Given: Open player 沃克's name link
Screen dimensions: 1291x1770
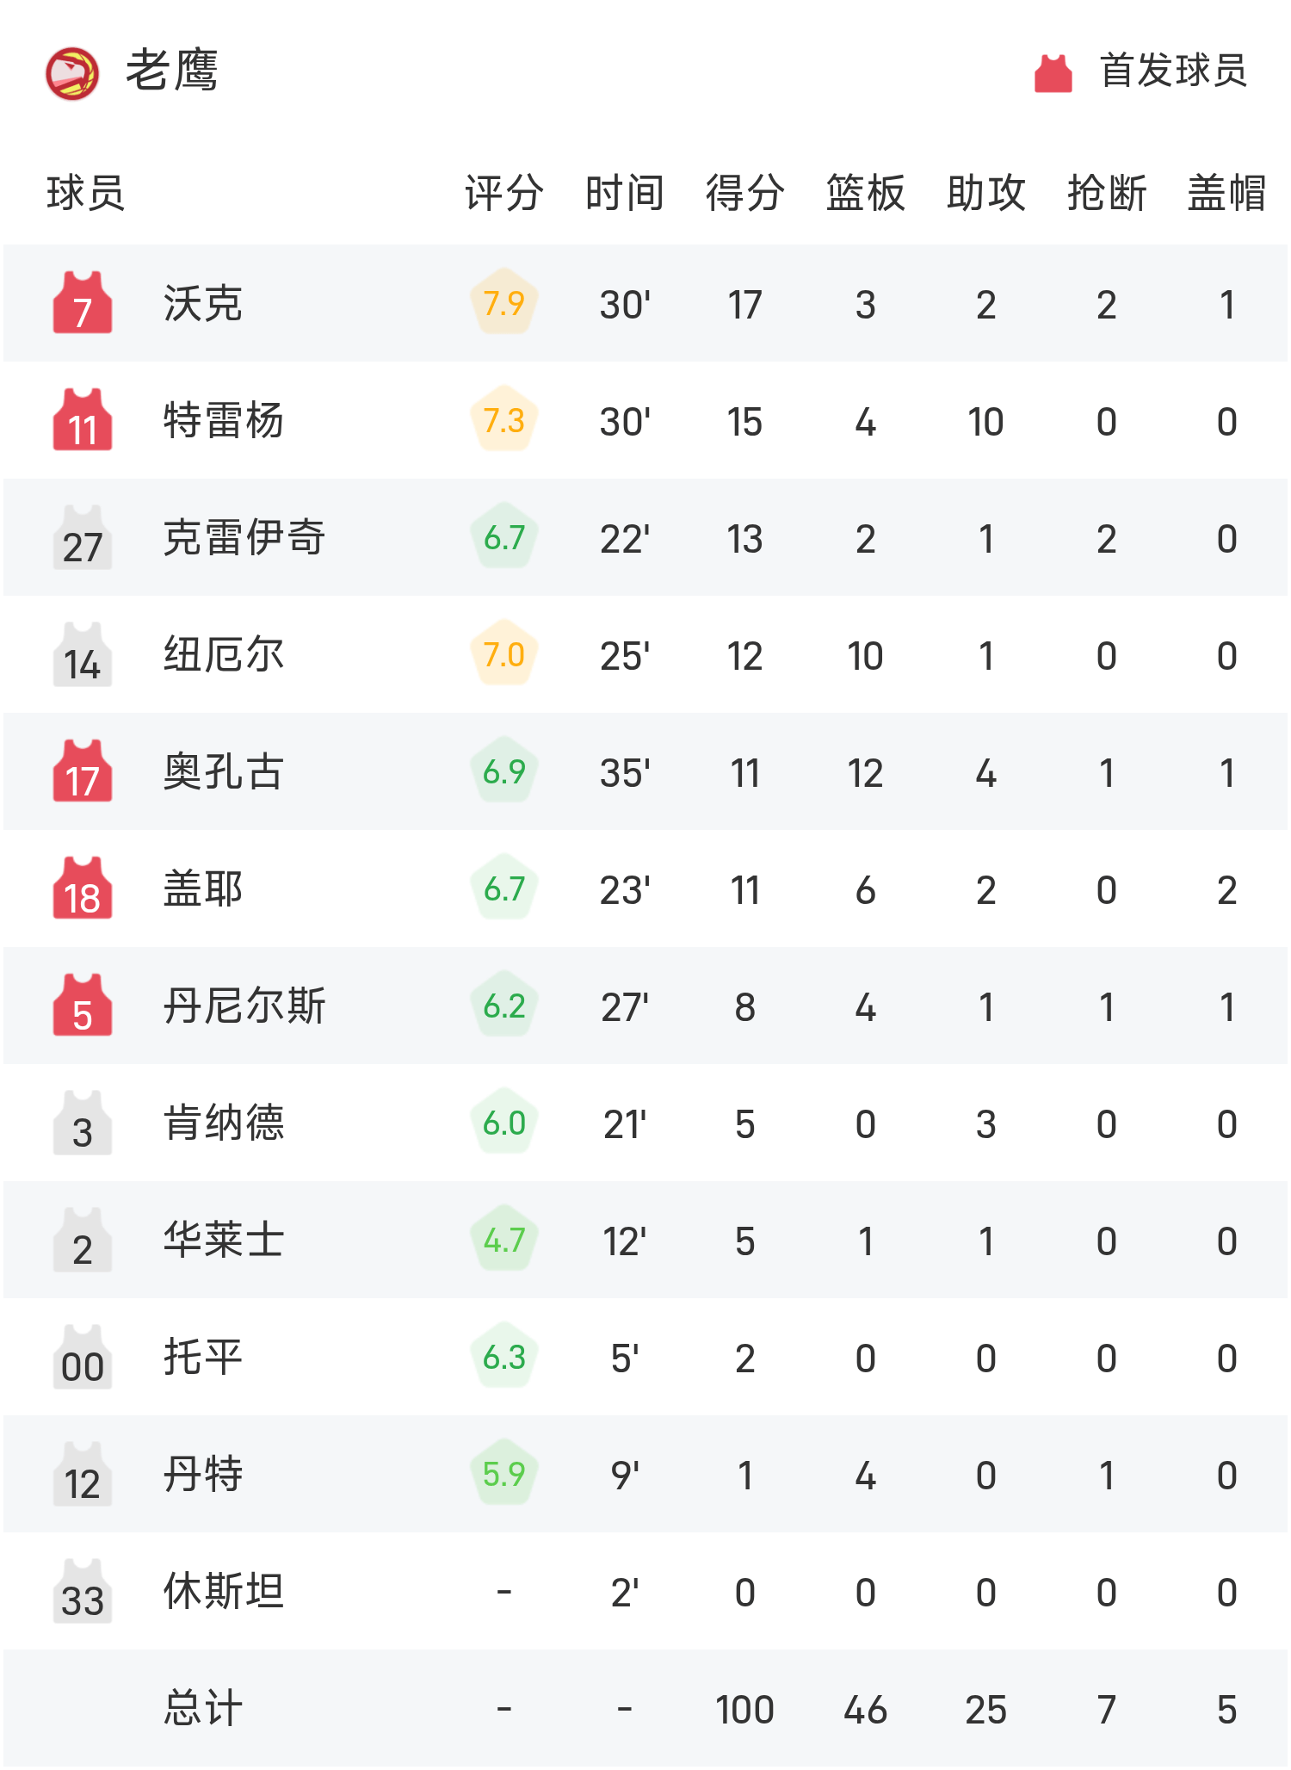Looking at the screenshot, I should pos(203,304).
